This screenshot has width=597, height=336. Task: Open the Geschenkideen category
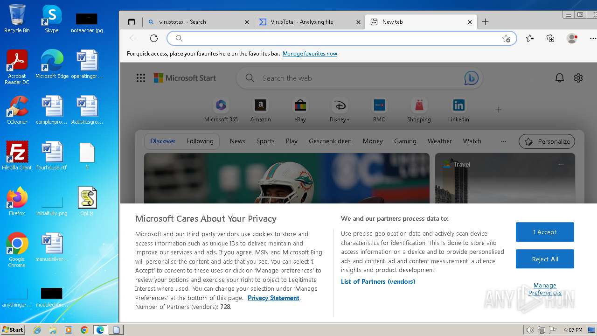pos(330,141)
